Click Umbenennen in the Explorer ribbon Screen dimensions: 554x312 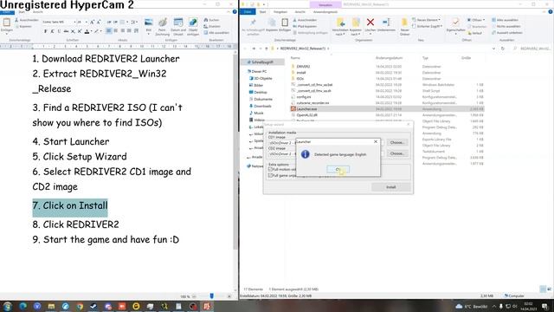(x=386, y=25)
